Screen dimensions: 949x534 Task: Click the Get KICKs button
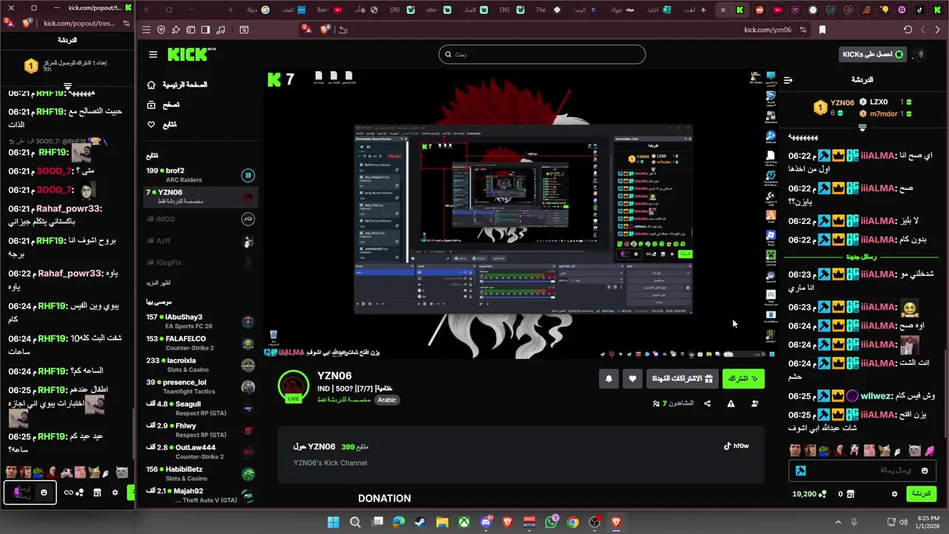[x=873, y=54]
